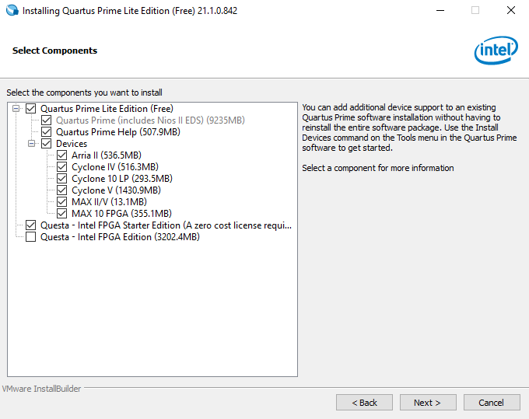
Task: Minimize the installer window
Action: click(440, 10)
